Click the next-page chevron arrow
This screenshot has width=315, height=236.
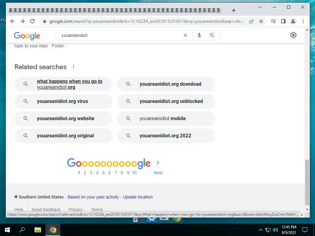158,163
